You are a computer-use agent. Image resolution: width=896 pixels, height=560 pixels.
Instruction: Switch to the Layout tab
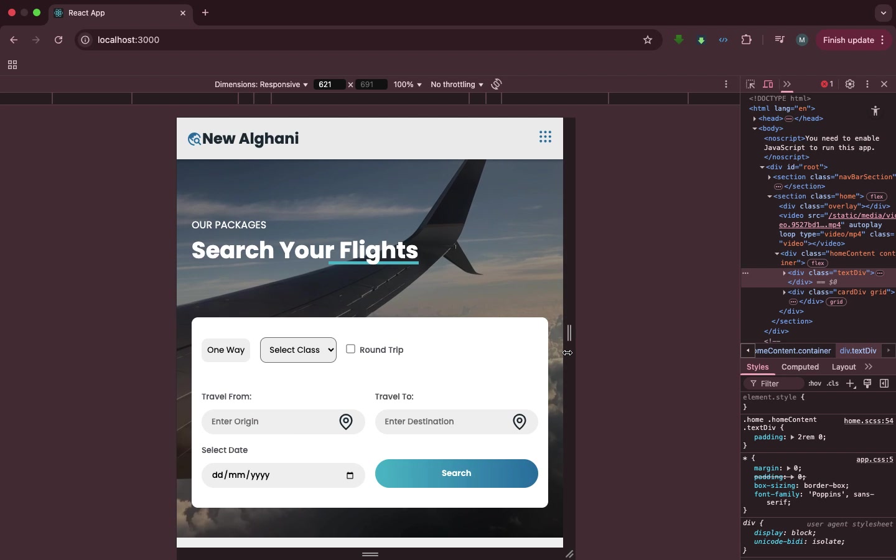coord(844,367)
